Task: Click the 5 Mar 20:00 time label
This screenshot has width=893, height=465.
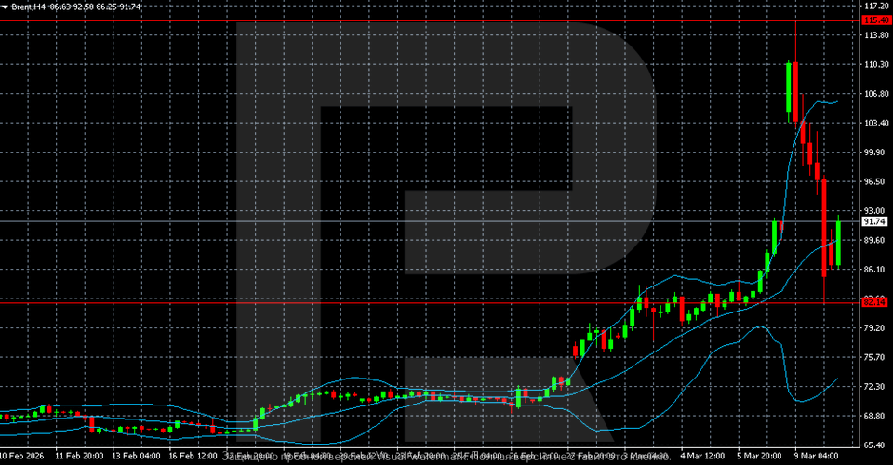Action: pos(761,457)
